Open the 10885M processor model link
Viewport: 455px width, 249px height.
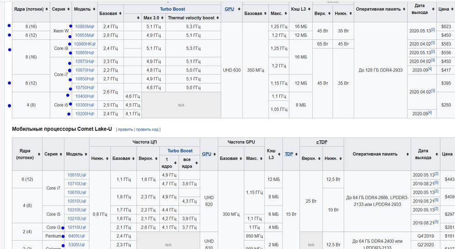coord(82,27)
